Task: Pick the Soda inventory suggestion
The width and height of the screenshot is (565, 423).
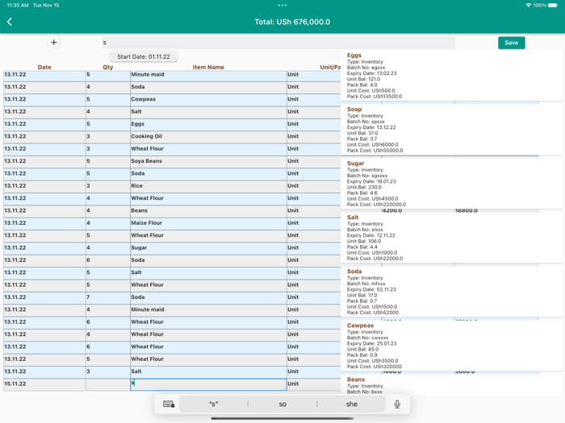Action: click(x=451, y=292)
